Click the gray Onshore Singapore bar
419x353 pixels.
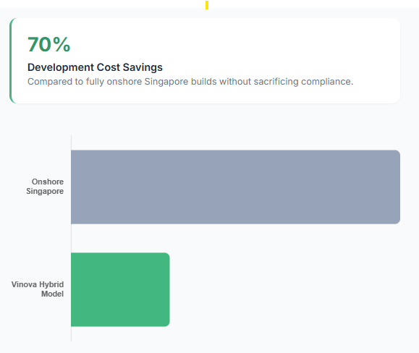pos(235,187)
